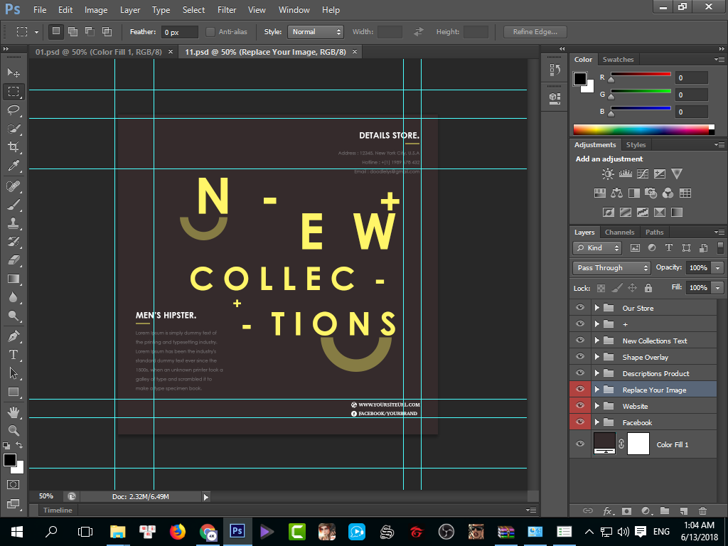Select the Crop tool
This screenshot has width=728, height=546.
(x=14, y=146)
